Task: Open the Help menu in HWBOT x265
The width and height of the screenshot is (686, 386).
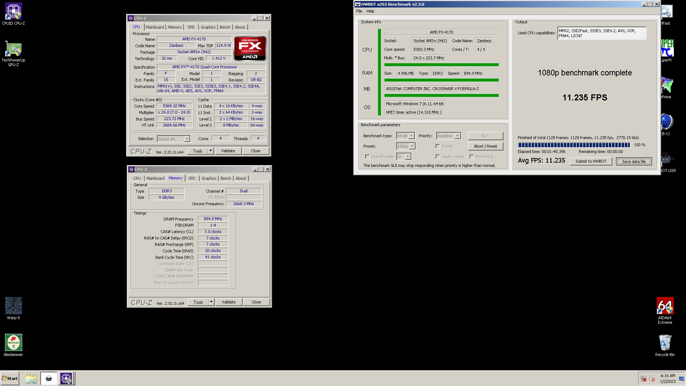Action: click(371, 11)
